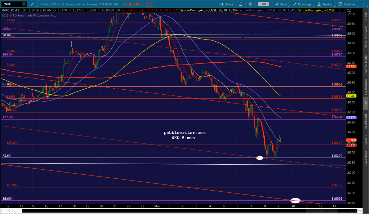Click the zoom in magnifier

[x=8, y=211]
